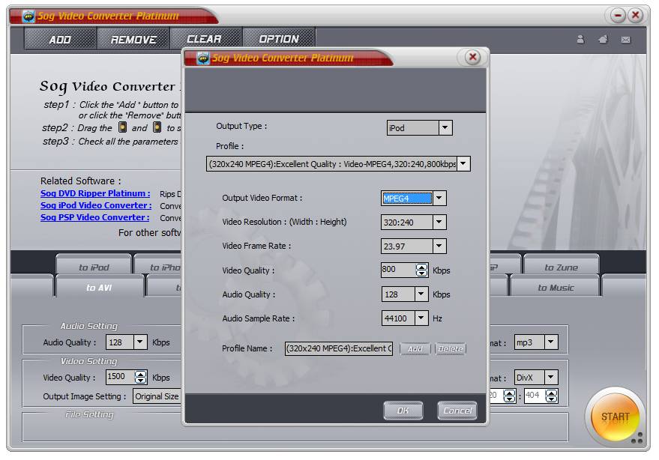This screenshot has height=460, width=659.
Task: Open the Output Type dropdown showing iPod
Action: coord(445,127)
